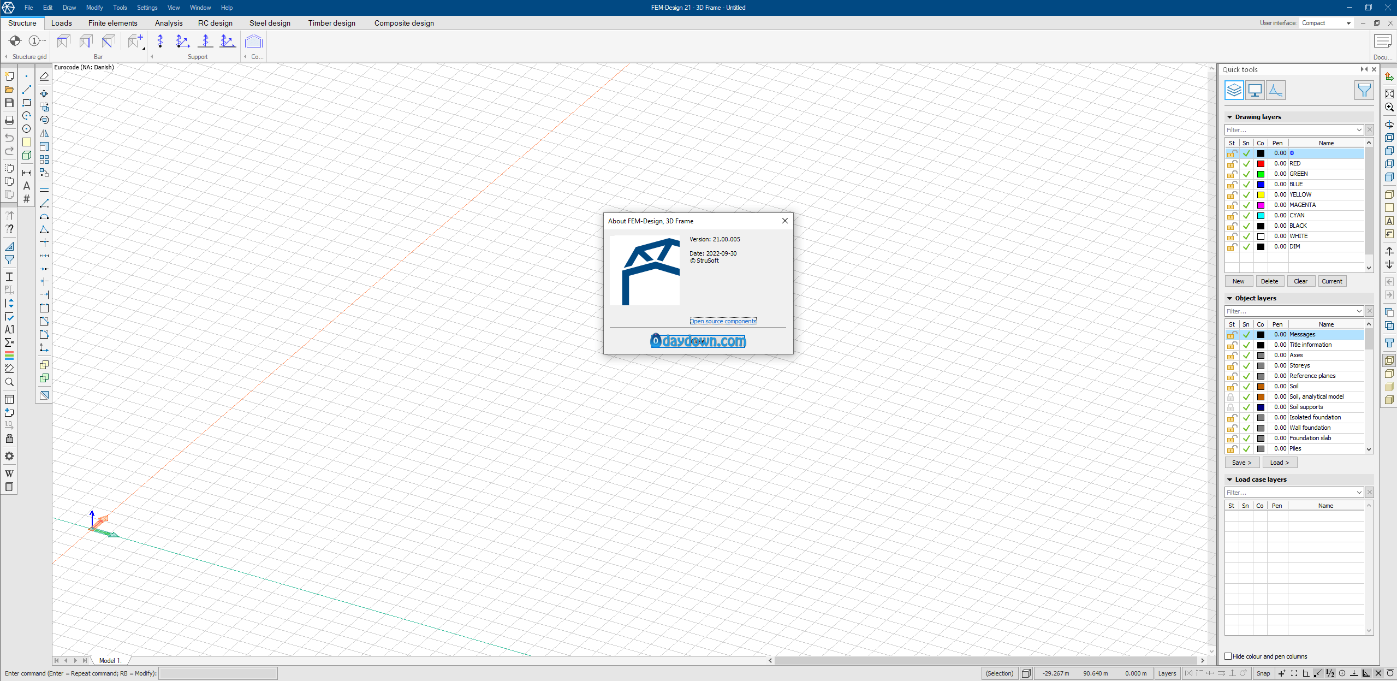Click the Cover building icon
The width and height of the screenshot is (1397, 681).
click(254, 41)
